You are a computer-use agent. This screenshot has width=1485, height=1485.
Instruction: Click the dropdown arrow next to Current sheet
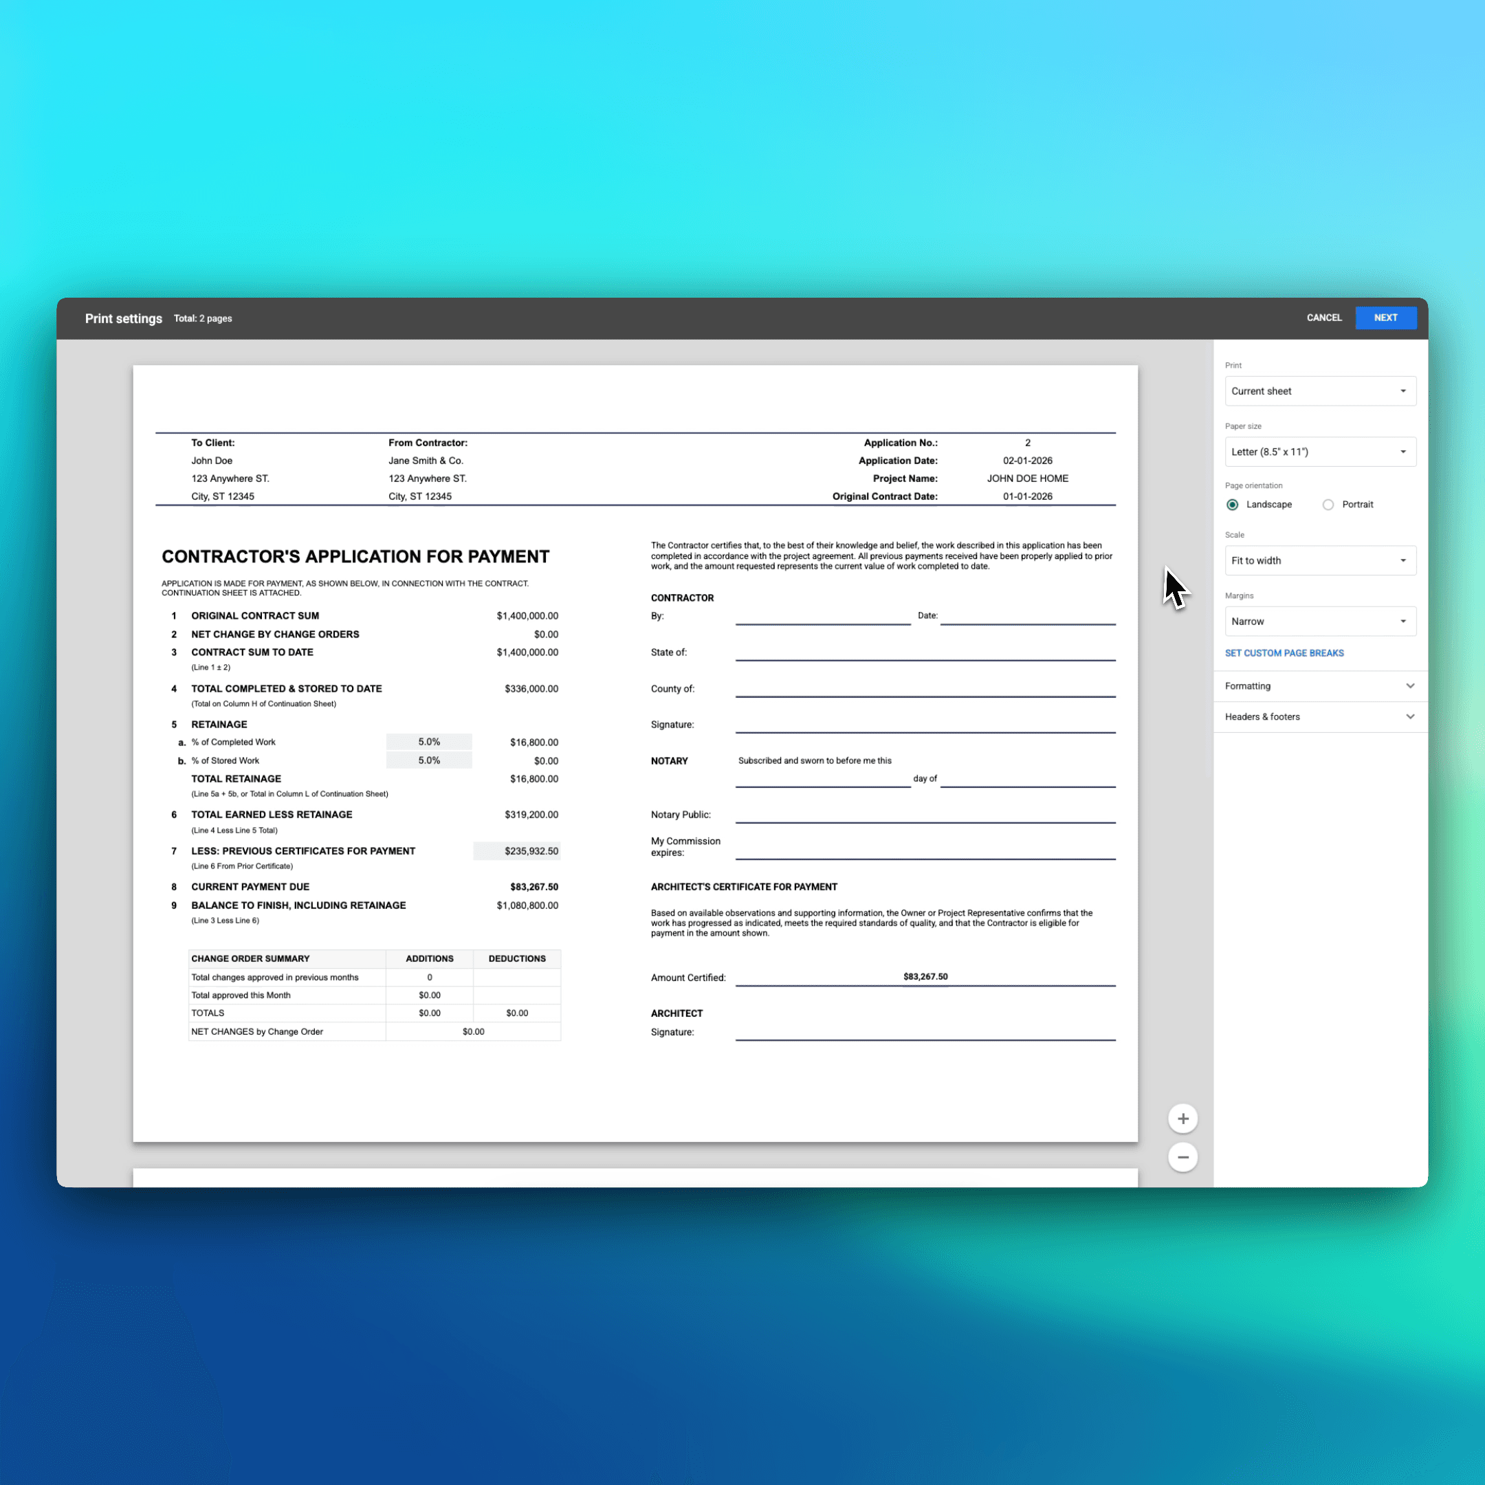(x=1403, y=390)
